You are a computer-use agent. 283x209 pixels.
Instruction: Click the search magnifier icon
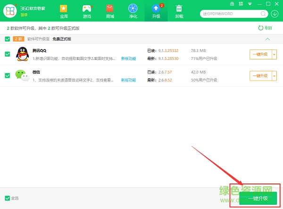262,13
